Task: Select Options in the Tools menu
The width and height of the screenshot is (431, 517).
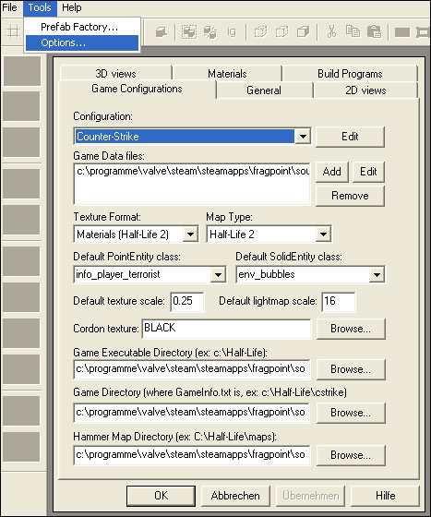Action: click(82, 42)
